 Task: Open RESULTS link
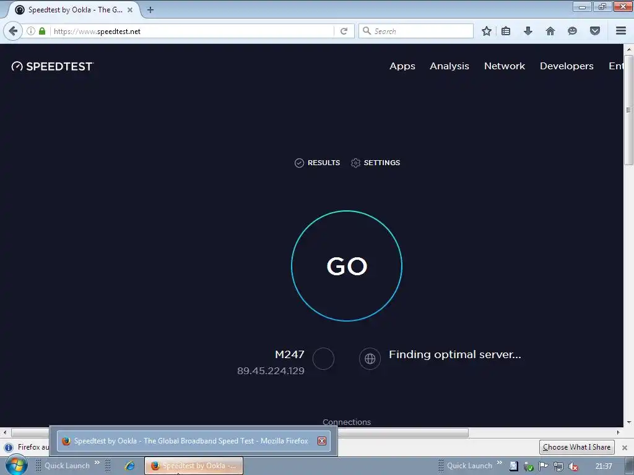point(318,163)
